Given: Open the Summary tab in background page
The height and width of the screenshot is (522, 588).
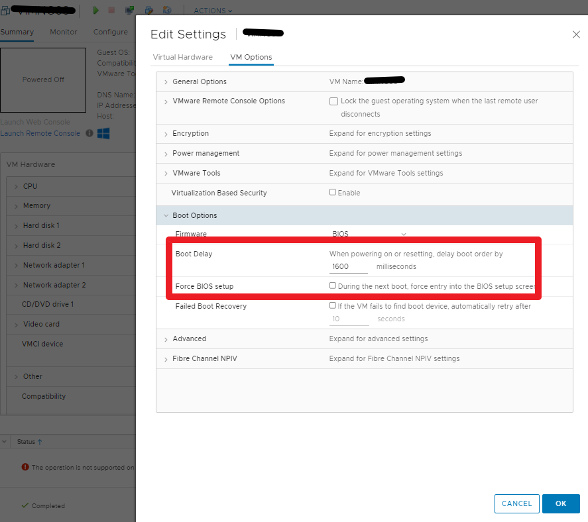Looking at the screenshot, I should pyautogui.click(x=17, y=32).
